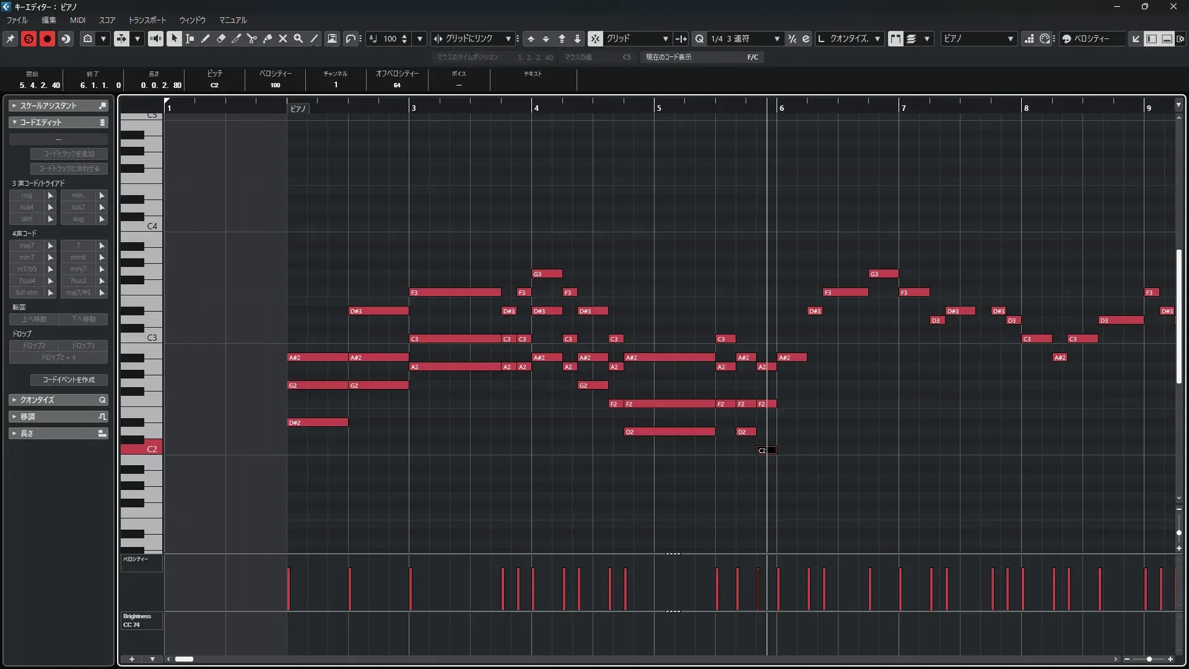Click bar 7 on the ruler

[x=904, y=107]
